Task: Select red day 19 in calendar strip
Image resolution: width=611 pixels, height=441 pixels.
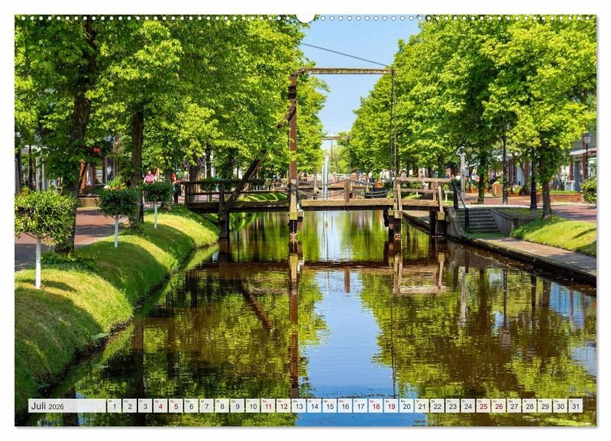Action: pos(391,406)
